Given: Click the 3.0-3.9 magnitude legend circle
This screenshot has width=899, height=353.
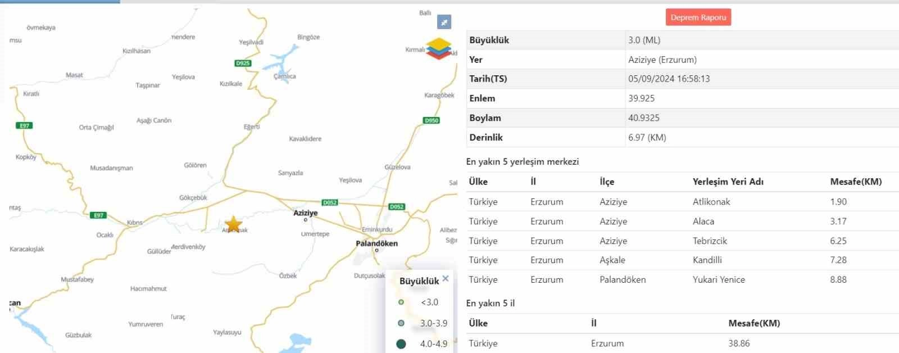Looking at the screenshot, I should (401, 323).
